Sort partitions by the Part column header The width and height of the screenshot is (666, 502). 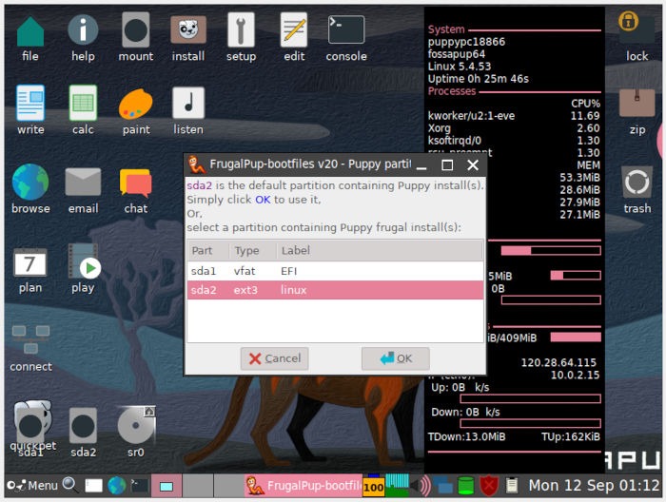(x=208, y=250)
